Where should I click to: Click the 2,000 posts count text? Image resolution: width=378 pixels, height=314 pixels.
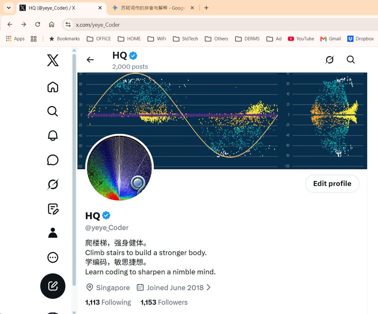point(130,67)
